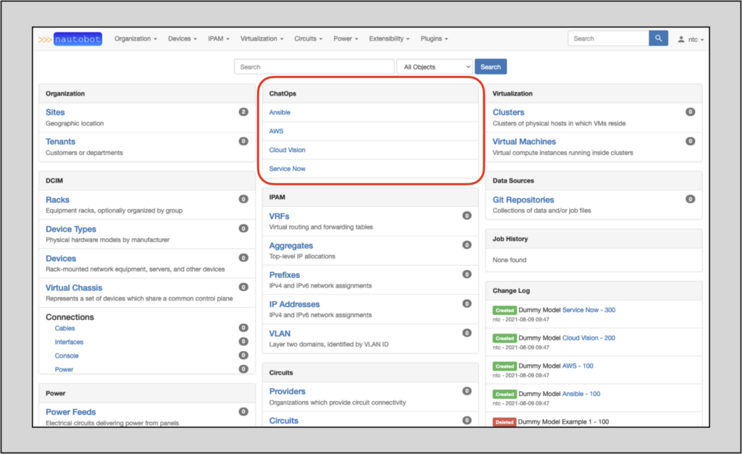Click the user profile icon
This screenshot has width=742, height=454.
681,39
